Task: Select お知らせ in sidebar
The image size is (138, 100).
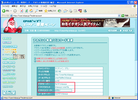Action: point(7,38)
